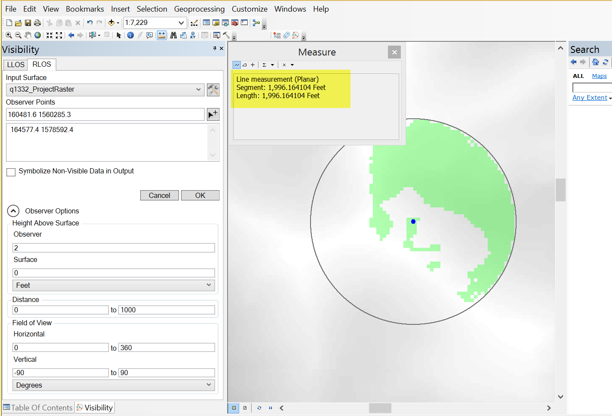Switch to layout view at map bottom

point(245,408)
